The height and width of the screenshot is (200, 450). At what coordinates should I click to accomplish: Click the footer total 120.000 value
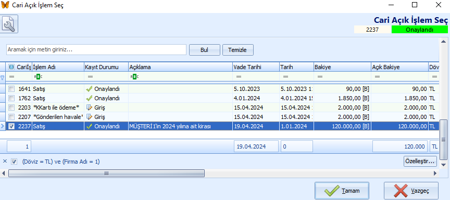(x=400, y=146)
